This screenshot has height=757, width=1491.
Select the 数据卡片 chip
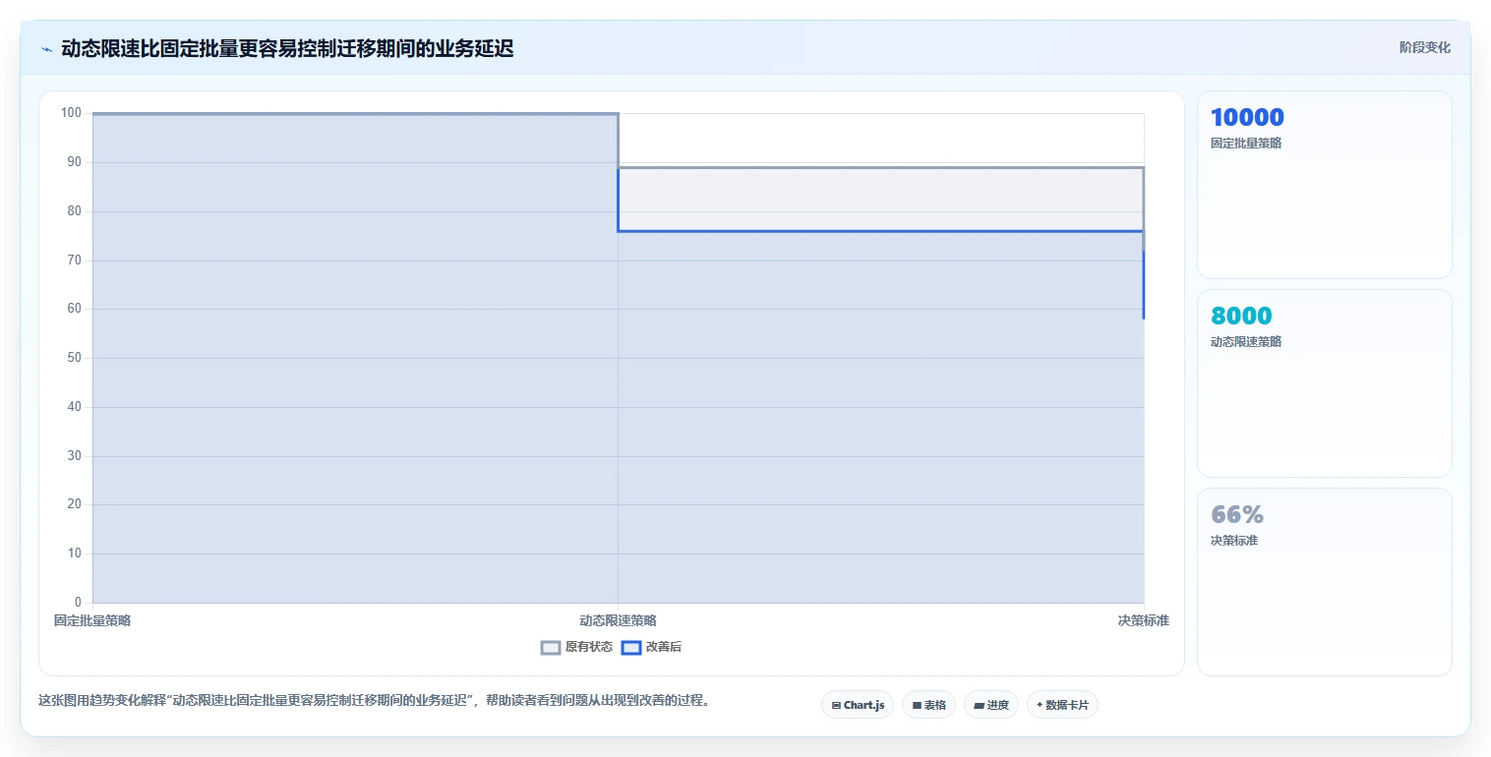(1062, 705)
